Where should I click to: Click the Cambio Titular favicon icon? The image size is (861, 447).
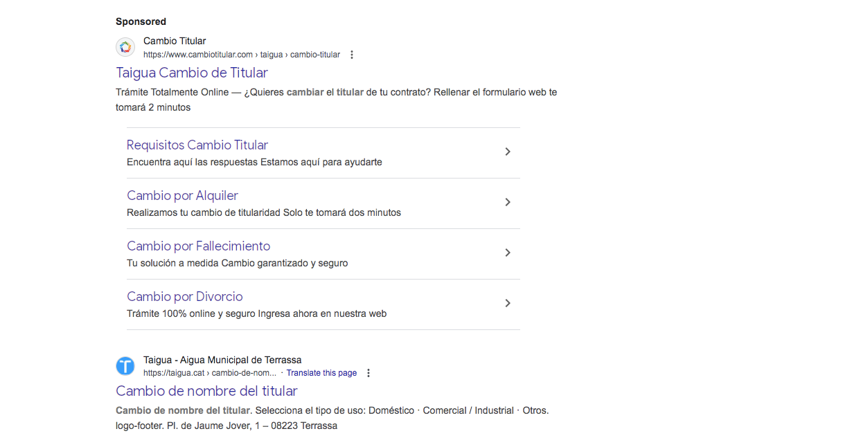point(125,47)
